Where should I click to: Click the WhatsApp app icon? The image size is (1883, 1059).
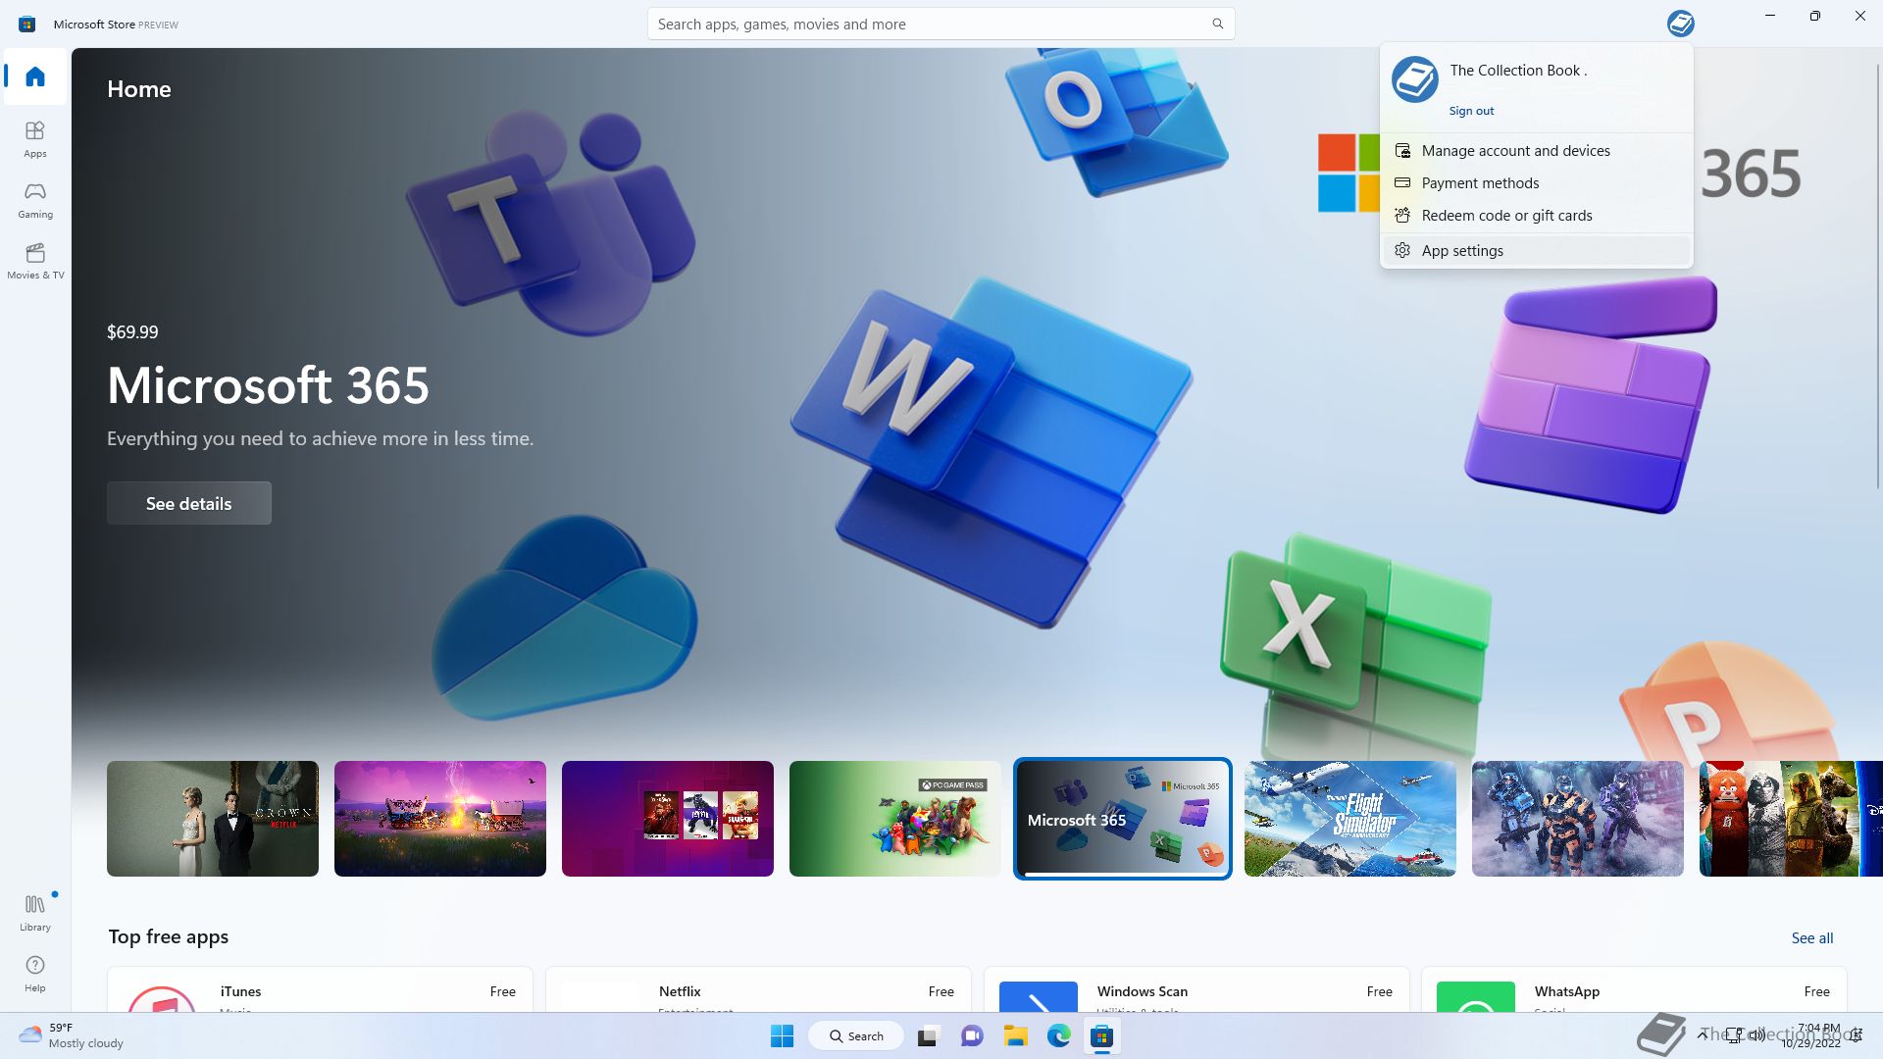[1476, 996]
